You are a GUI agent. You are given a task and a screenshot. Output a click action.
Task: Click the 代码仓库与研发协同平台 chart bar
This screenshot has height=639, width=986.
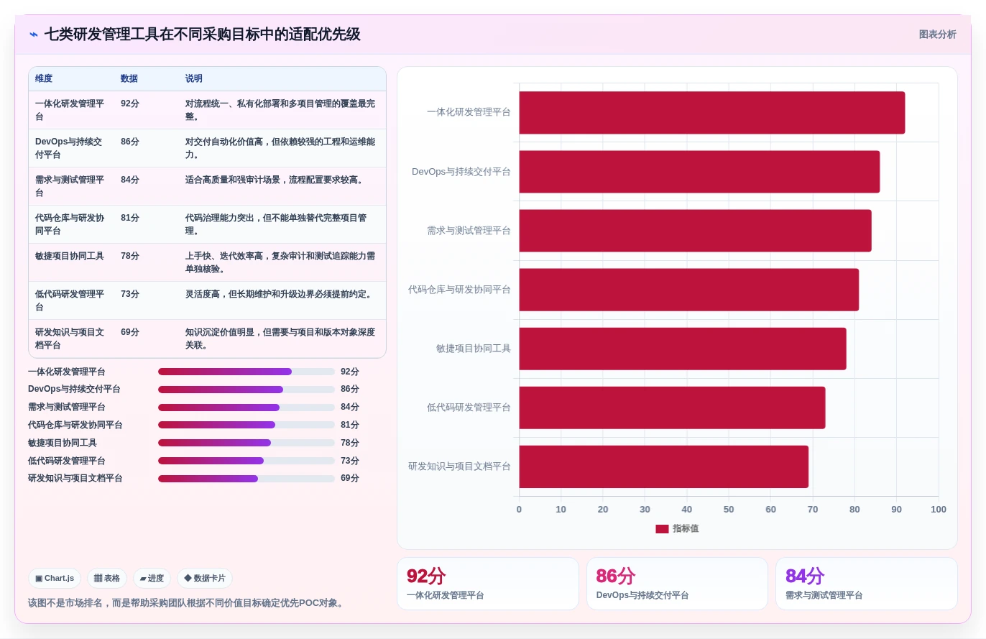click(x=689, y=290)
